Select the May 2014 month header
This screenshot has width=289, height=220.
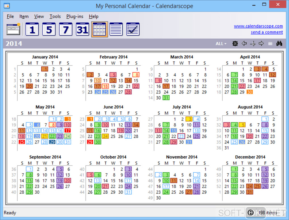pyautogui.click(x=45, y=107)
